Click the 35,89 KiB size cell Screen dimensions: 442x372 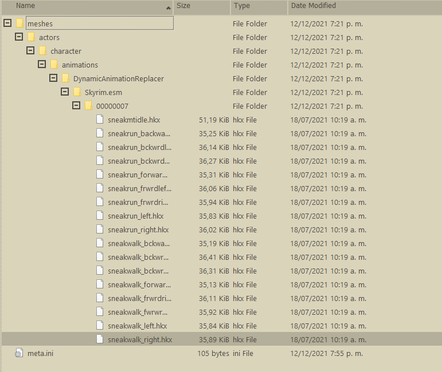click(214, 339)
